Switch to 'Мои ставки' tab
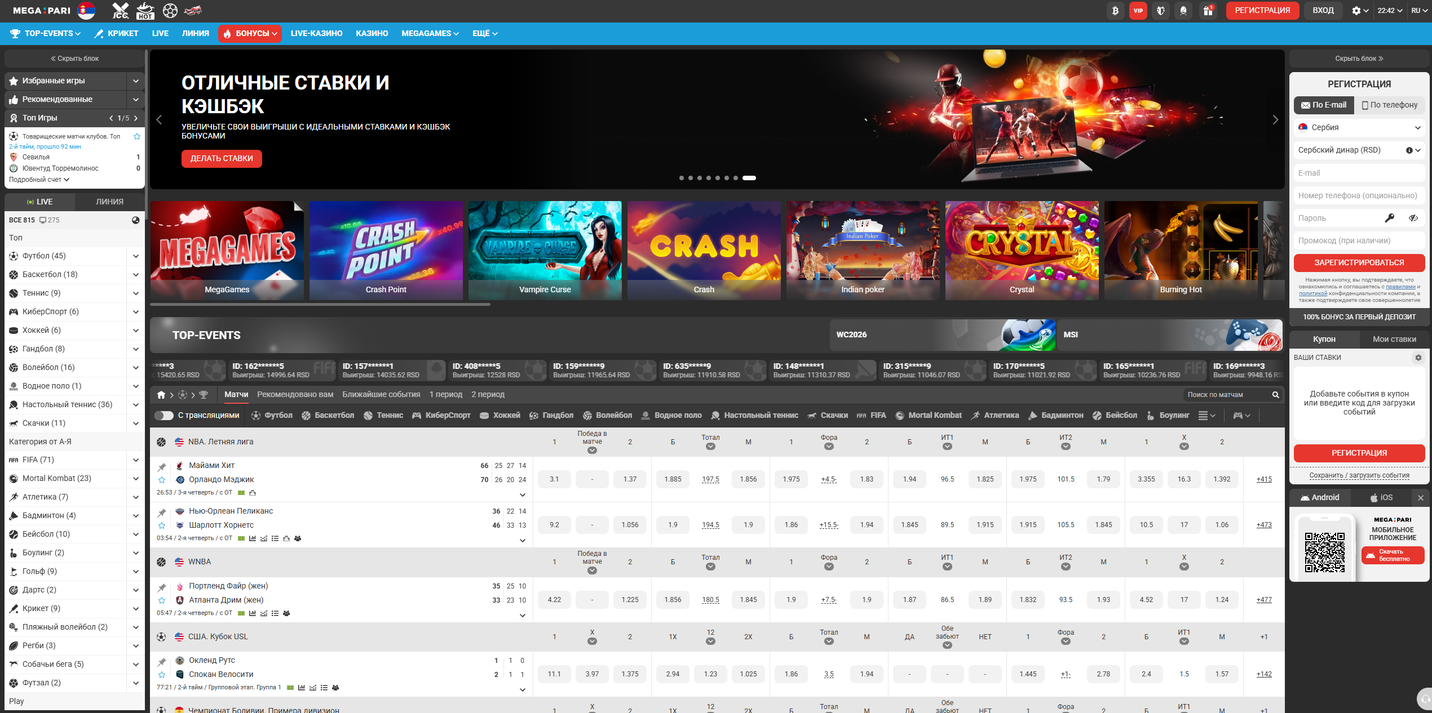The width and height of the screenshot is (1432, 713). click(1394, 340)
